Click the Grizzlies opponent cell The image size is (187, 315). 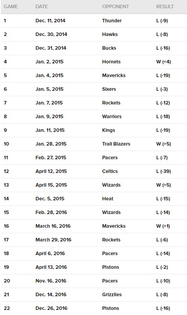coord(112,295)
